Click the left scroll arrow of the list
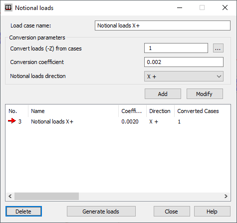Screen dimensions: 237x223 (x=10, y=196)
